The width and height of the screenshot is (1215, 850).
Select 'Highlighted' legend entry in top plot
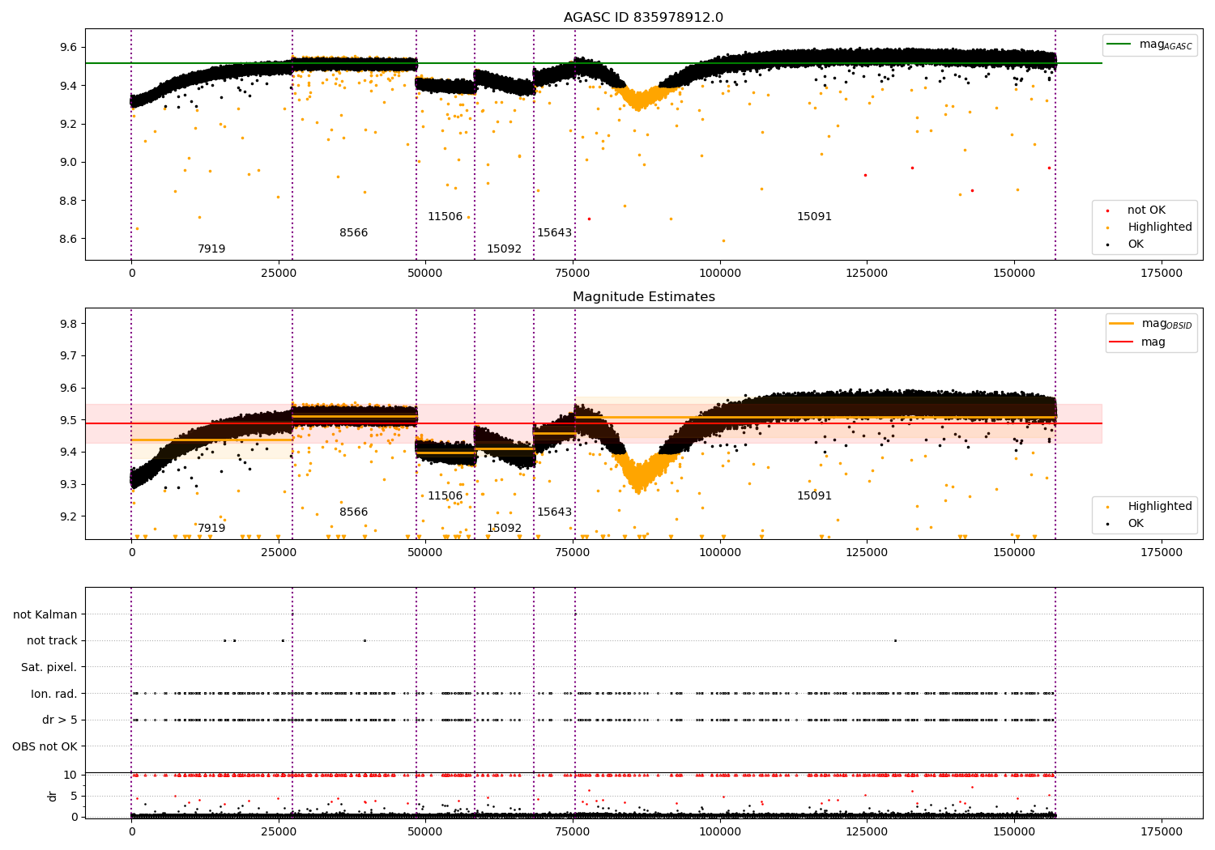pyautogui.click(x=1160, y=227)
